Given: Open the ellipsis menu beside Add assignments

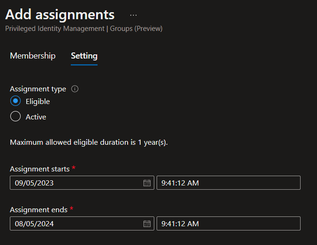Looking at the screenshot, I should click(134, 15).
